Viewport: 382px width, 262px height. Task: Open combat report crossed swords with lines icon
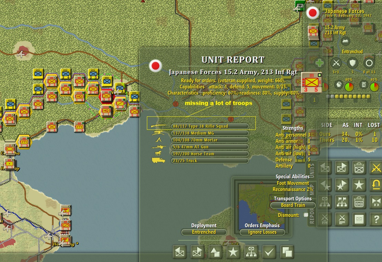(342, 219)
